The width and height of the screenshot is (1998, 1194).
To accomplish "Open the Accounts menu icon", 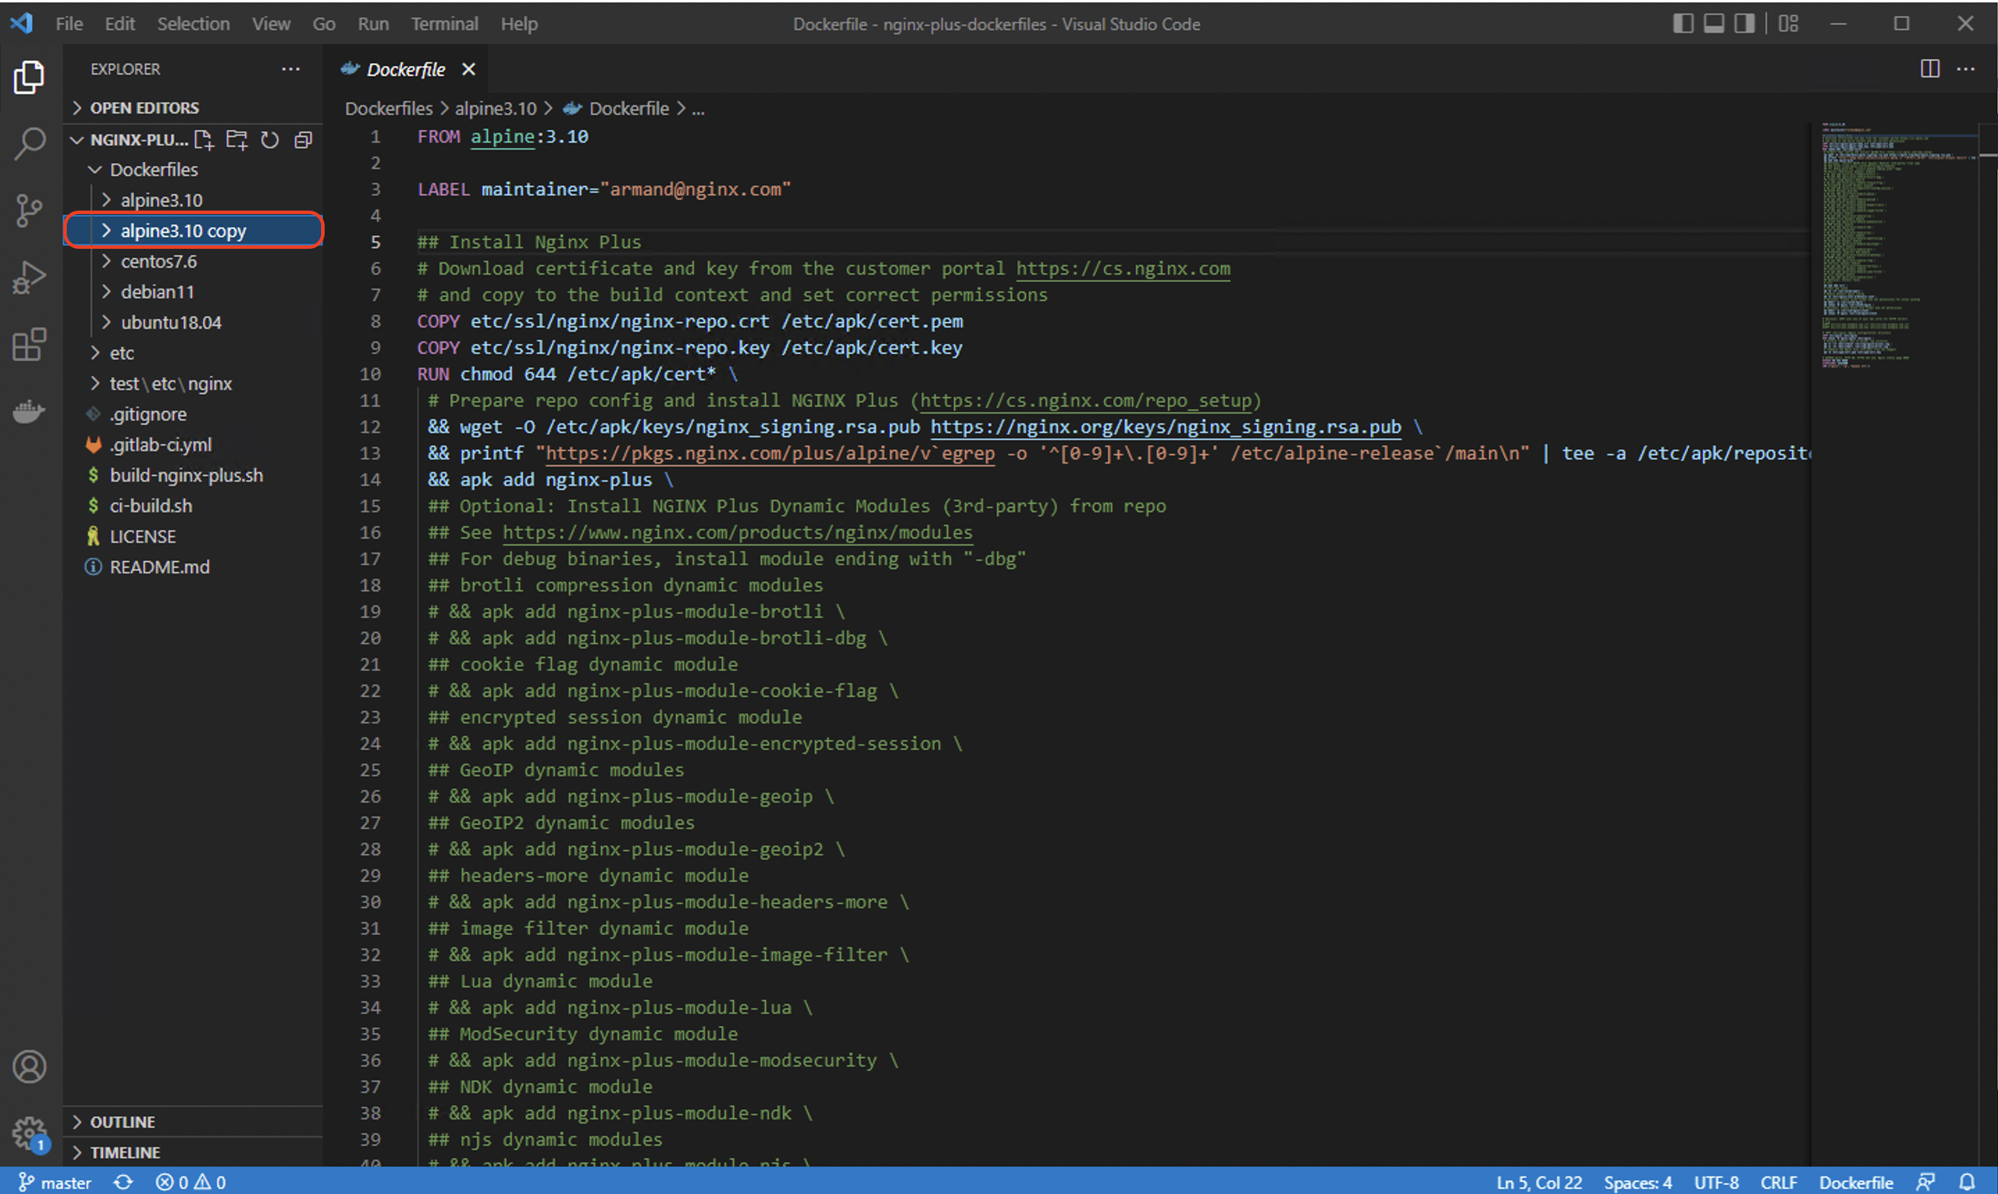I will [x=30, y=1067].
